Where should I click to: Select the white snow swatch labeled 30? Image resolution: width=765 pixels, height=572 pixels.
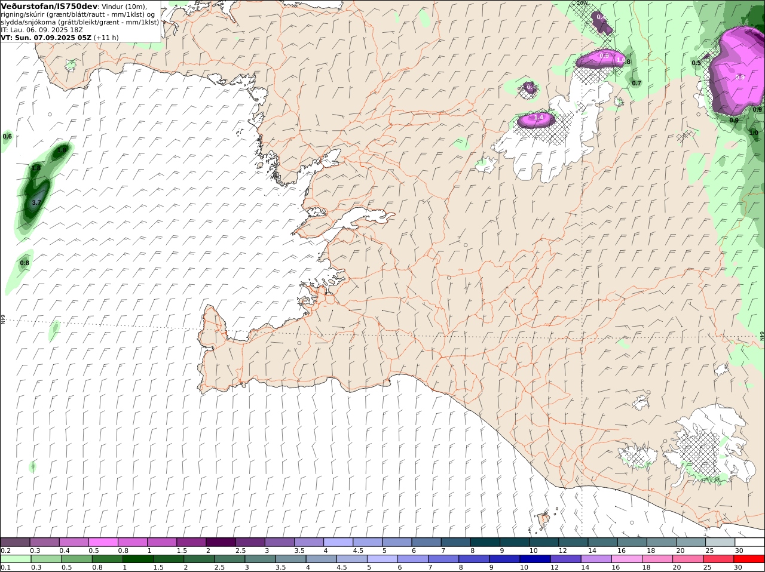point(749,542)
